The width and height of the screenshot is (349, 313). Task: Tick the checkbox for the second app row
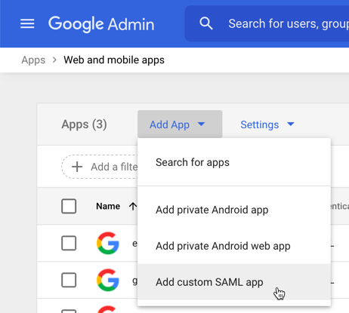(x=69, y=280)
